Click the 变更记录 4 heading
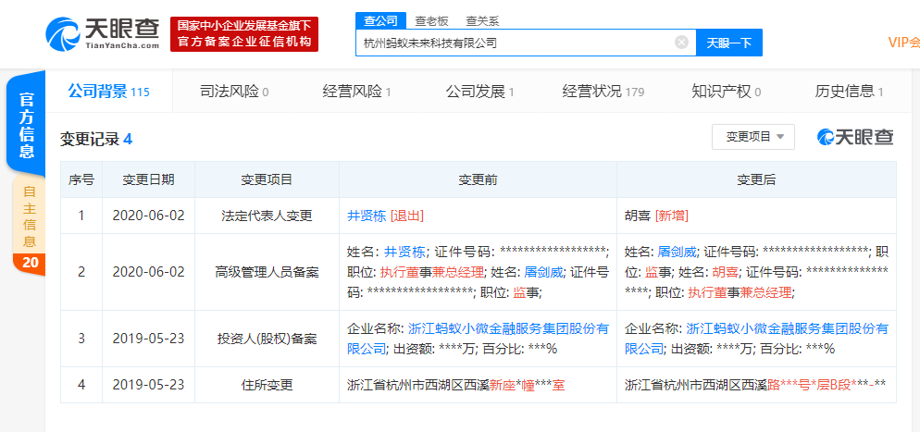 [x=96, y=139]
